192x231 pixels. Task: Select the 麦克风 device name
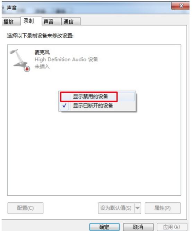42,52
